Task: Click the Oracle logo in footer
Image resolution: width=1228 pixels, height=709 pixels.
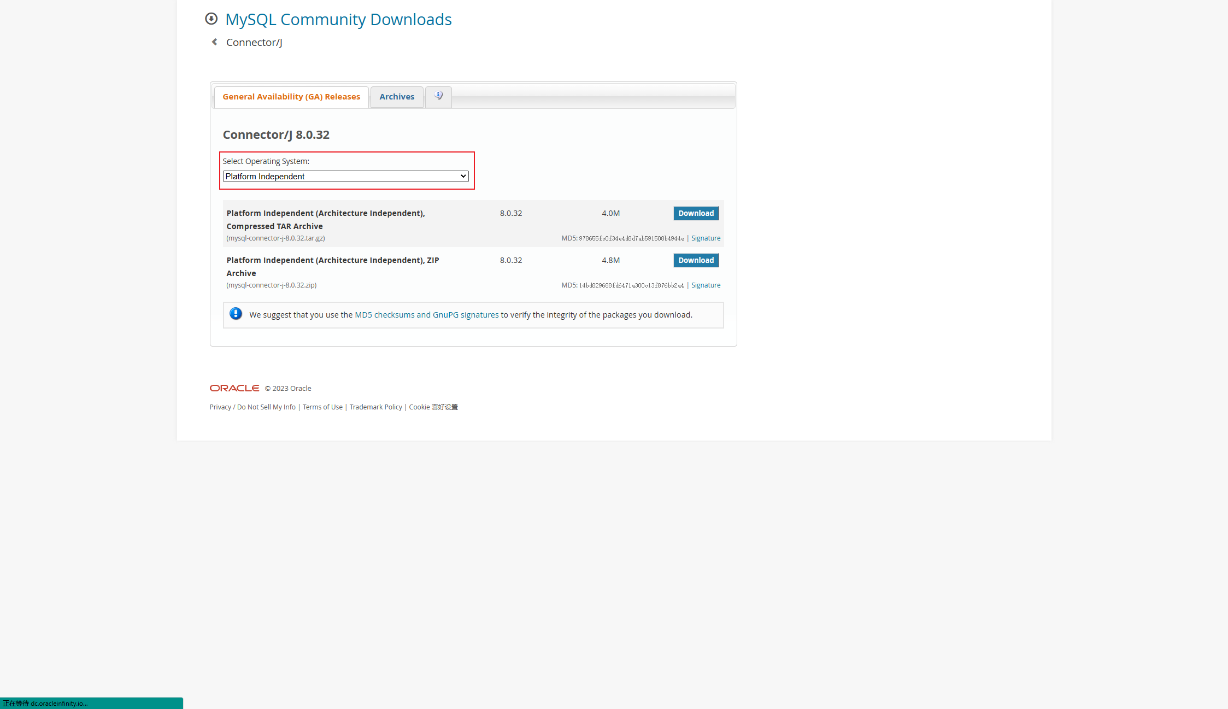Action: [x=234, y=388]
